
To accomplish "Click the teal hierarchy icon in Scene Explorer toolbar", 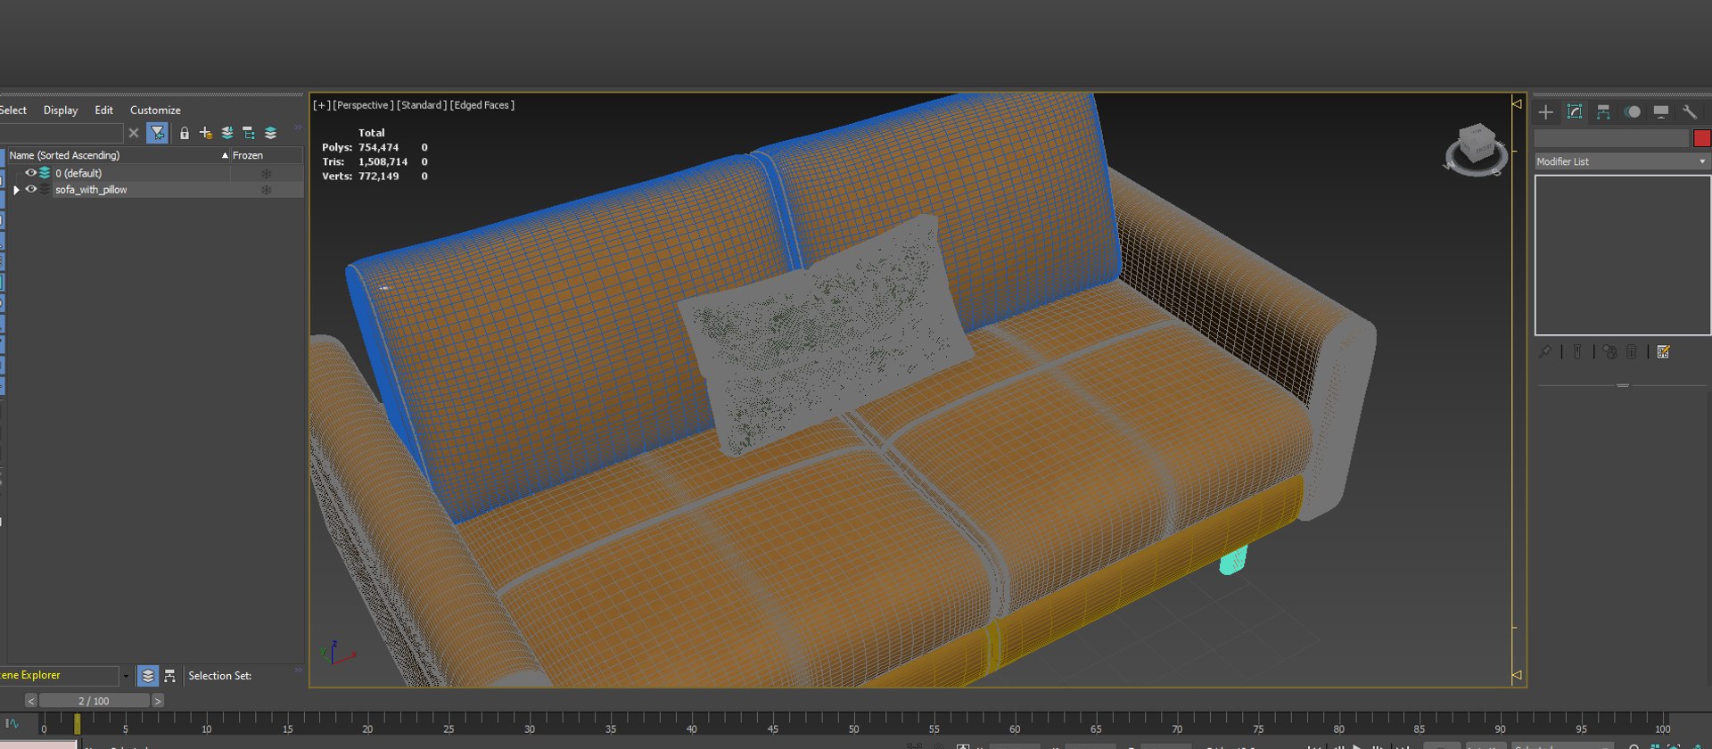I will click(249, 133).
